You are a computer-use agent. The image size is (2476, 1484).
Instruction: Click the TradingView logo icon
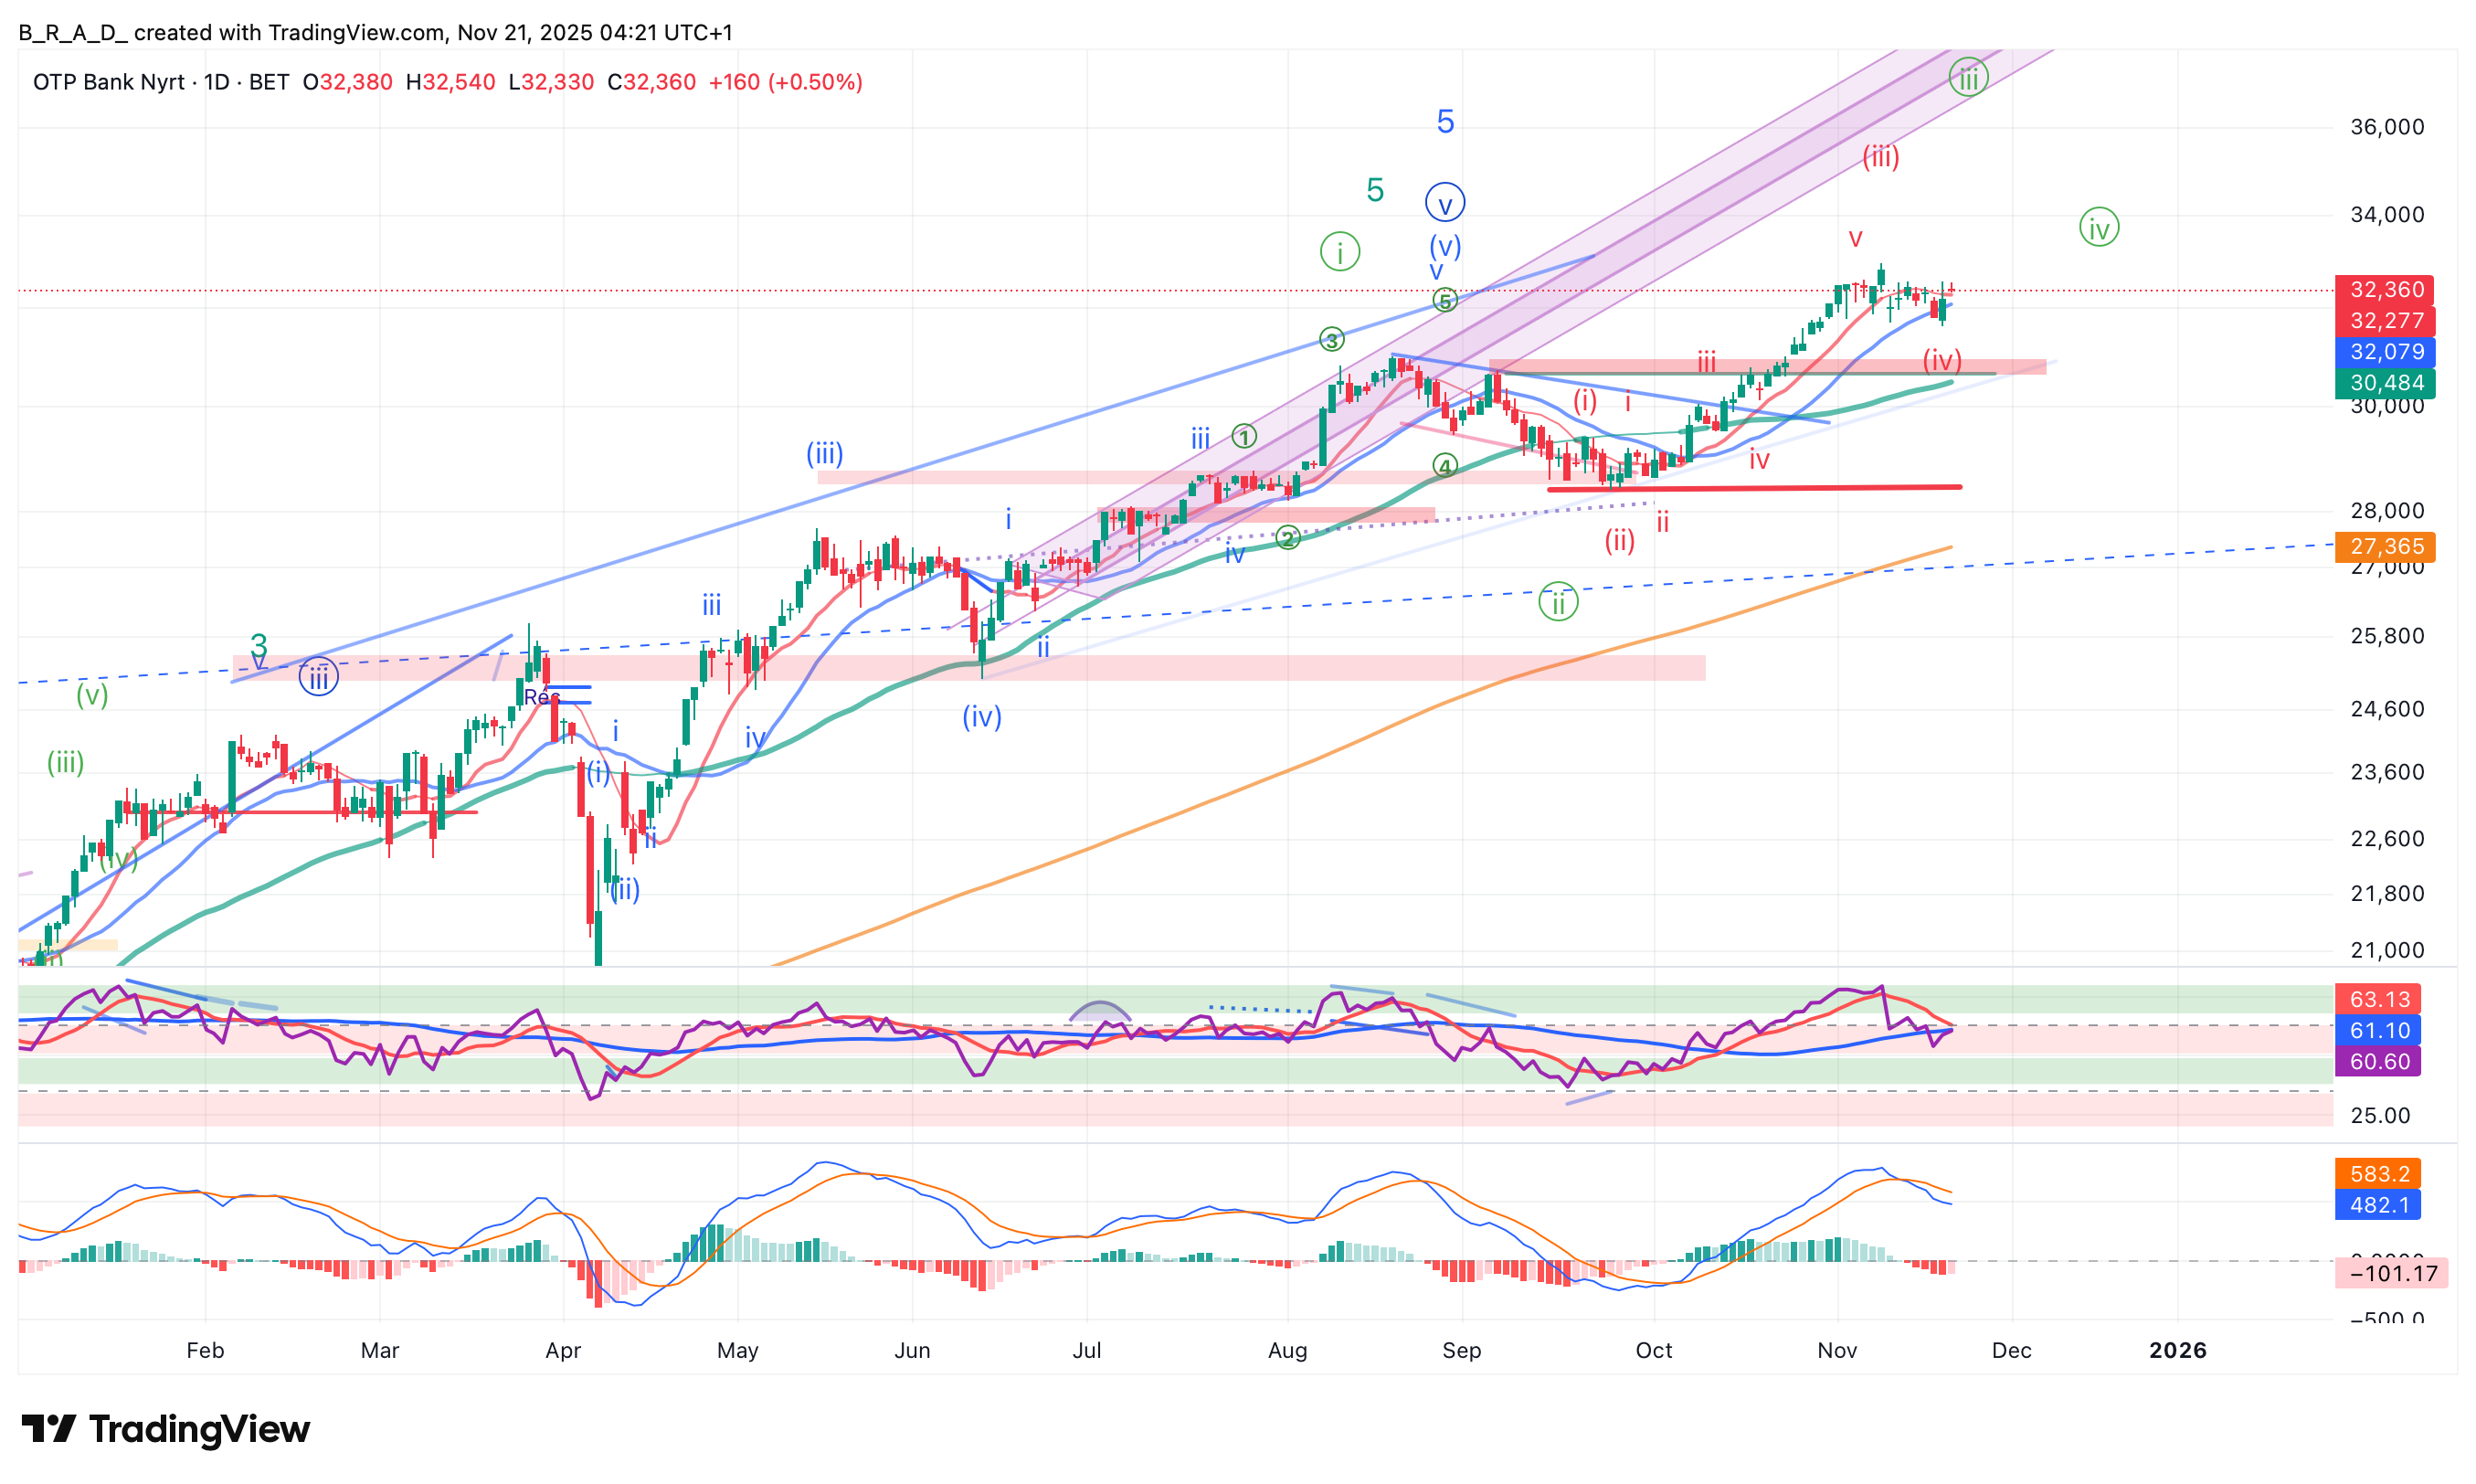pyautogui.click(x=48, y=1428)
